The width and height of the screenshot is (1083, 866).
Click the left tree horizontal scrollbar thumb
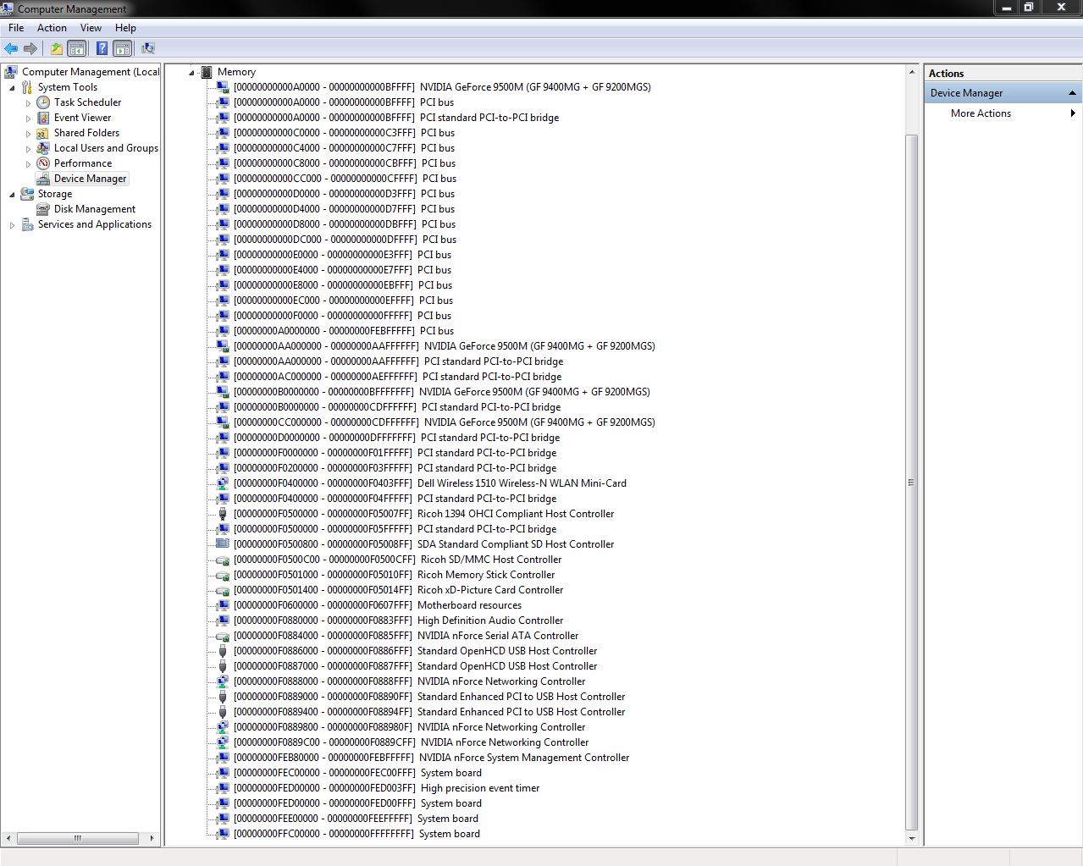pyautogui.click(x=77, y=838)
